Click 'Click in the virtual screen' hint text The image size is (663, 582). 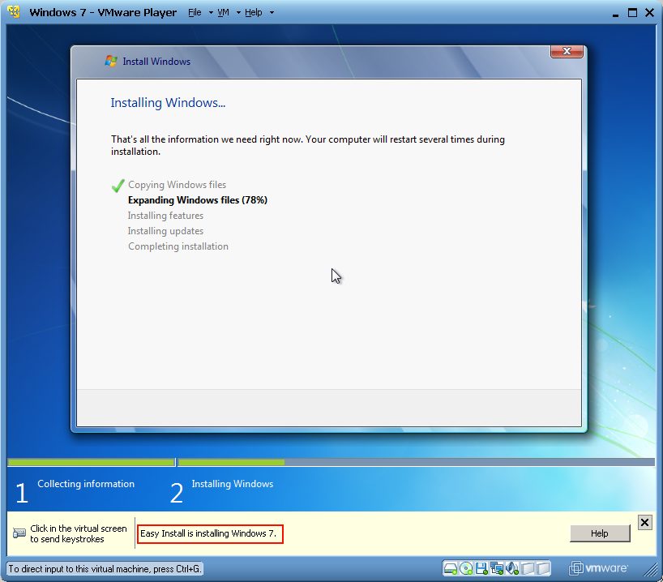pyautogui.click(x=79, y=533)
